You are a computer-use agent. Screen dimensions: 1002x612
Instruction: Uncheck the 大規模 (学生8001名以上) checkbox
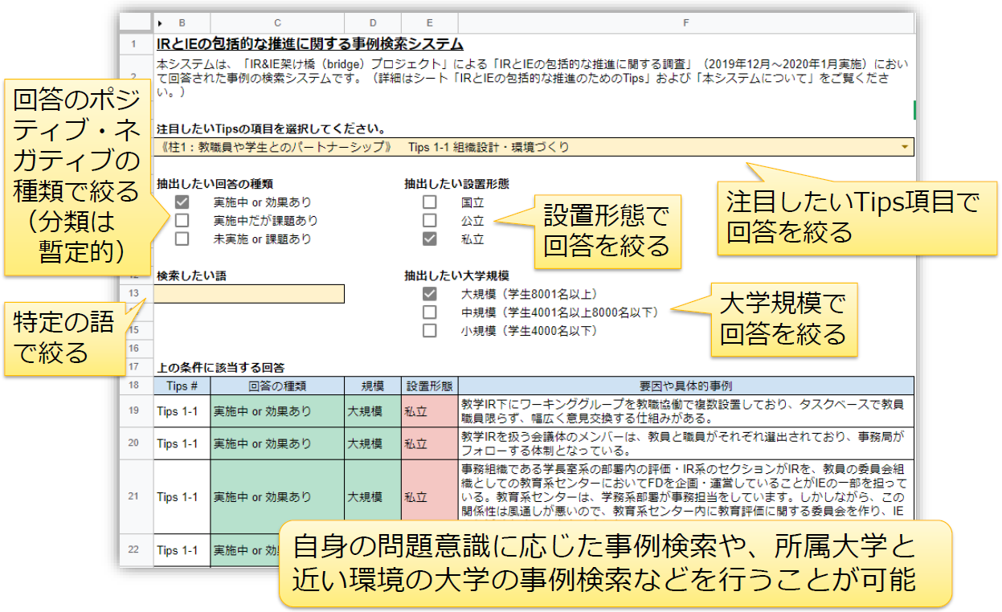(x=430, y=294)
